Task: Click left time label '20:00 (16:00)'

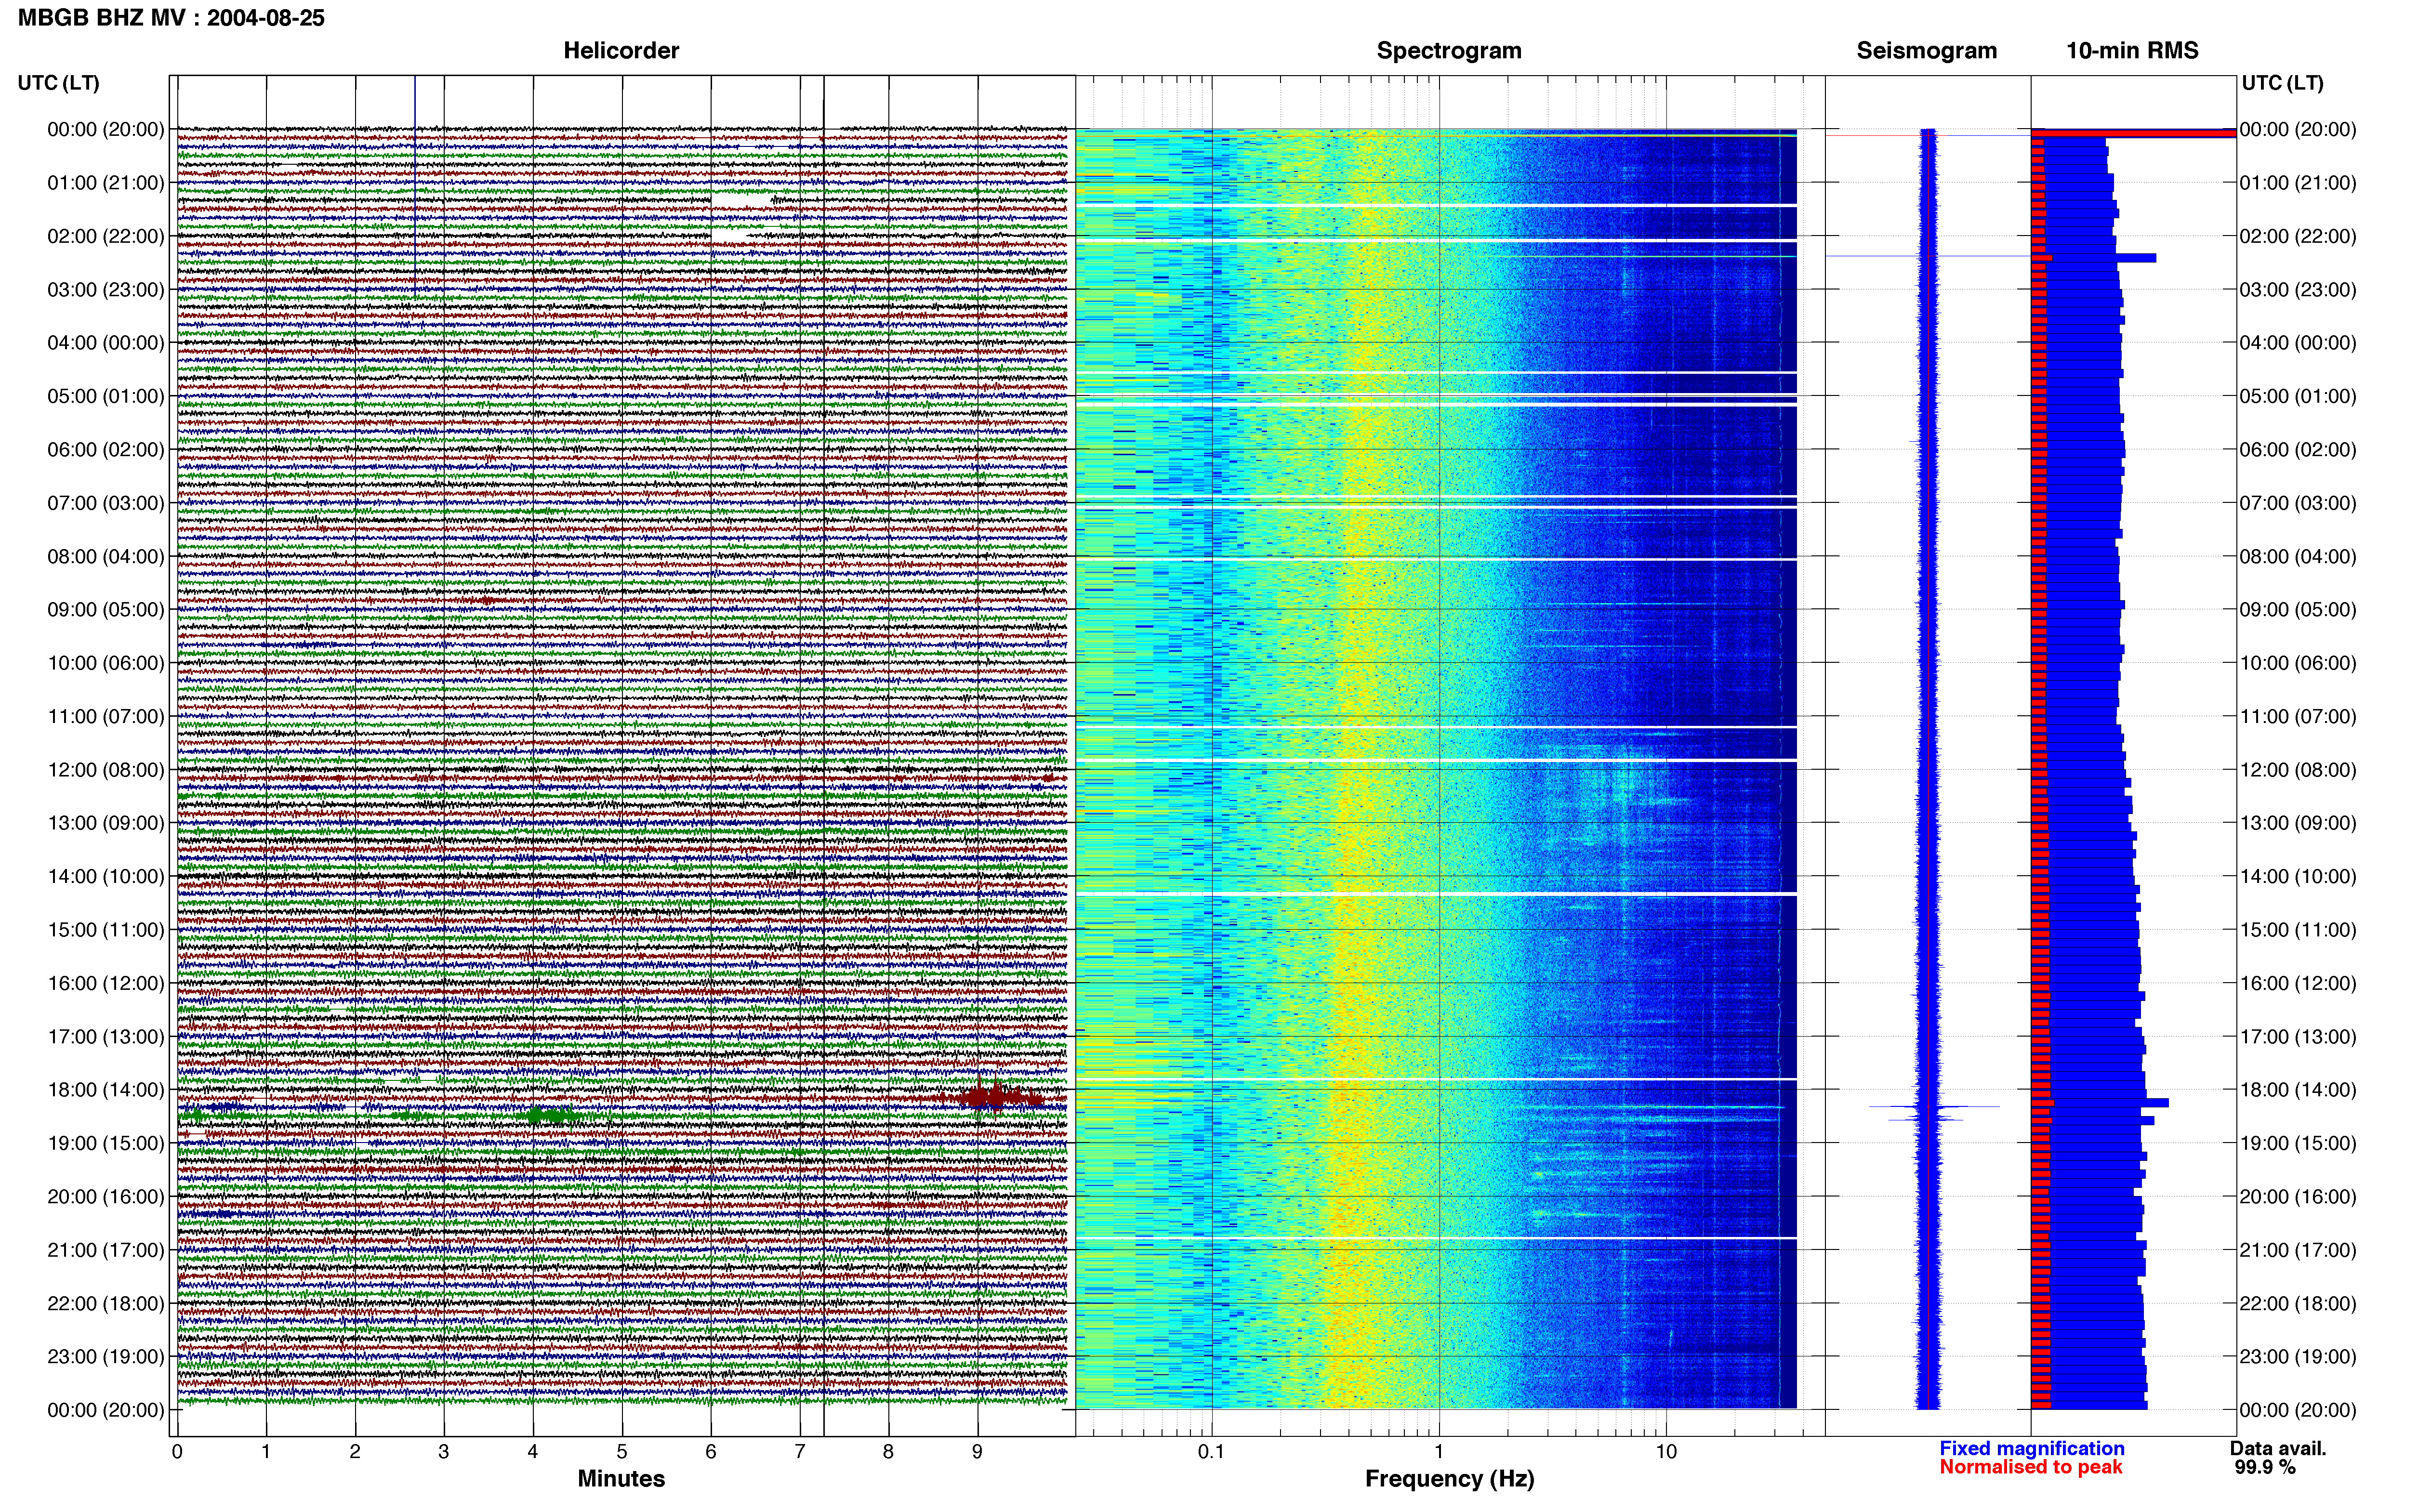Action: coord(106,1197)
